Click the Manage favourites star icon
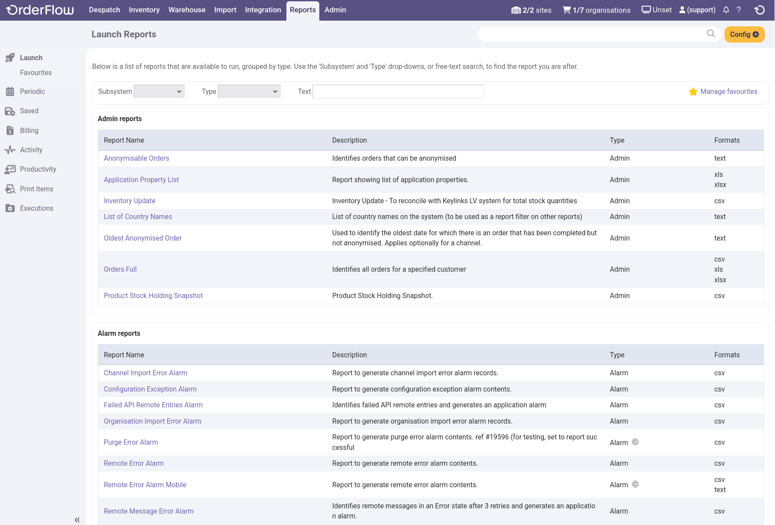This screenshot has height=525, width=775. (x=693, y=92)
